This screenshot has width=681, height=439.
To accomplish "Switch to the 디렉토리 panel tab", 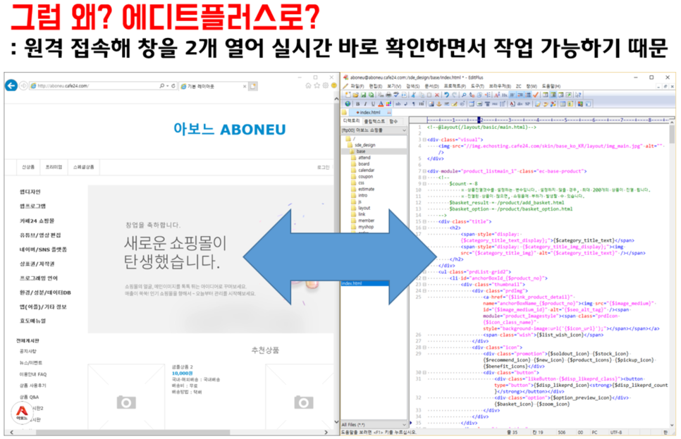I will click(351, 120).
